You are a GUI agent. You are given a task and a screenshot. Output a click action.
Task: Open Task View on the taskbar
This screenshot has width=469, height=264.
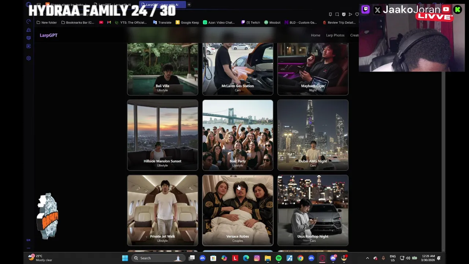(x=192, y=258)
